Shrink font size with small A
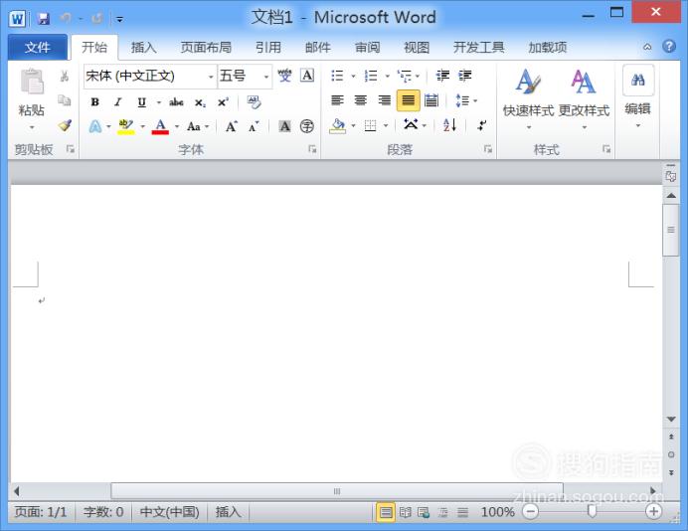The height and width of the screenshot is (531, 688). pyautogui.click(x=255, y=127)
